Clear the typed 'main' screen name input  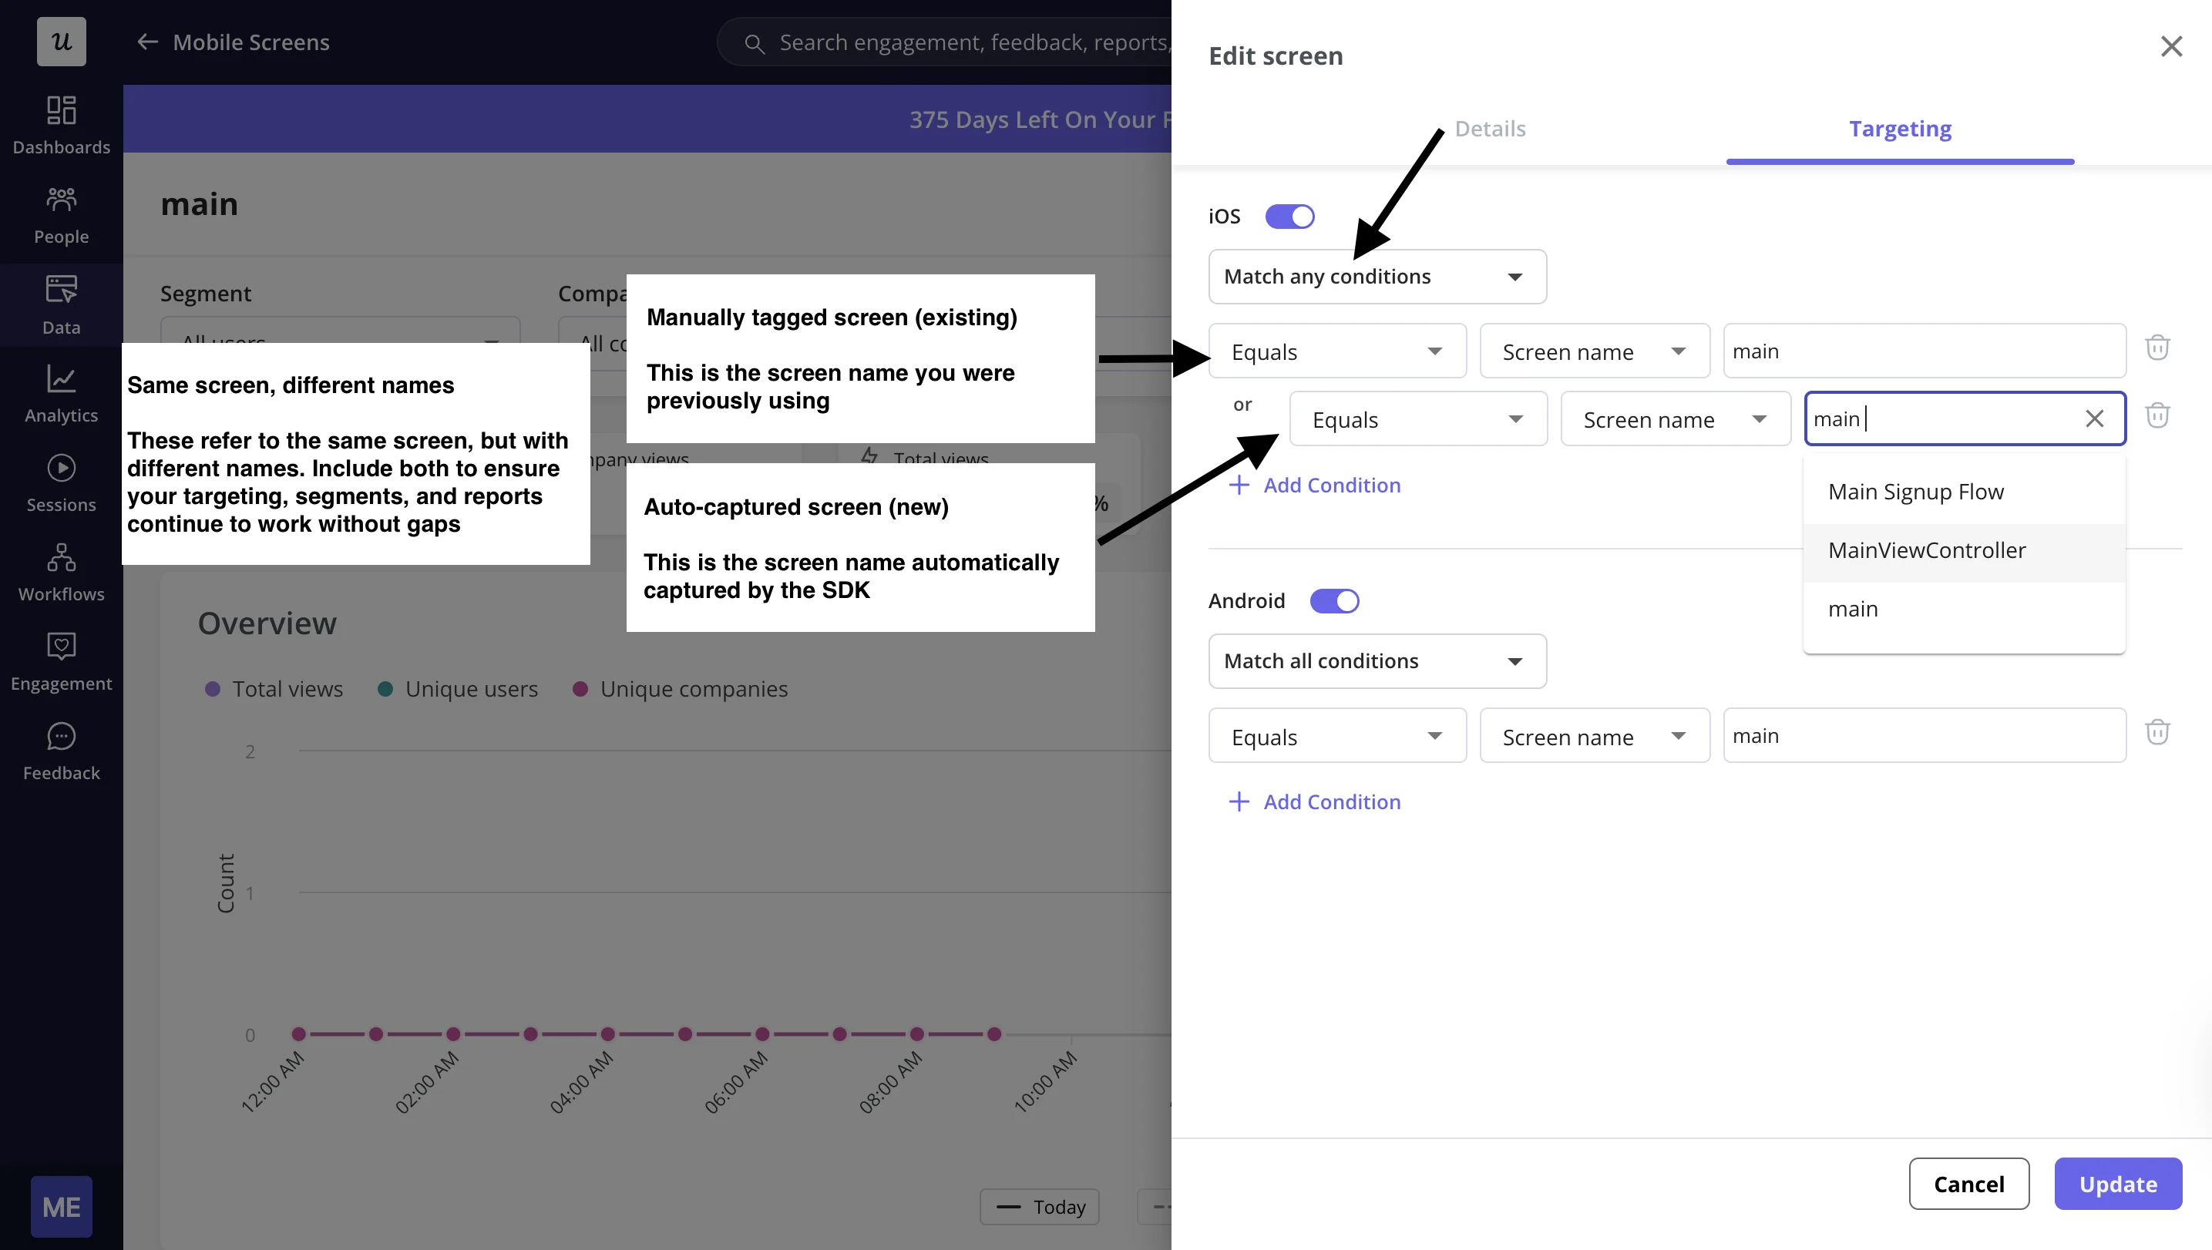coord(2094,419)
